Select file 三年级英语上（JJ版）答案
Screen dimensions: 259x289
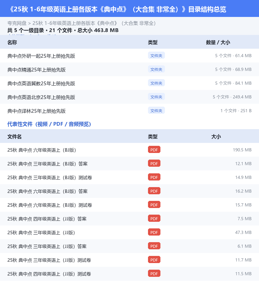coord(47,246)
